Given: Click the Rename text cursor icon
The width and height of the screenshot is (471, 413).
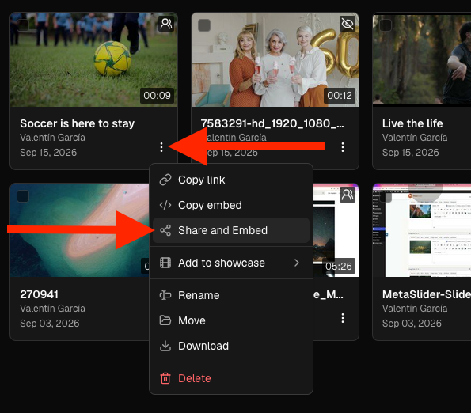Looking at the screenshot, I should pyautogui.click(x=165, y=295).
